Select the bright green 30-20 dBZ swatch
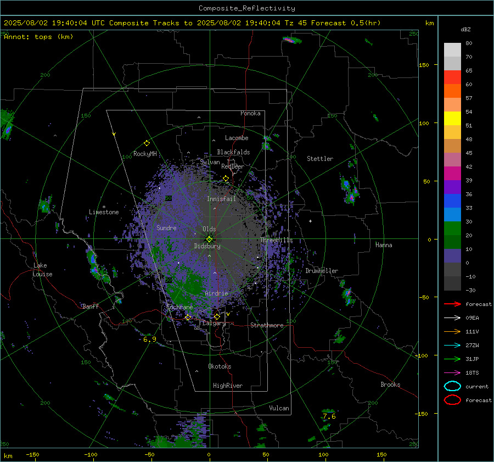 452,228
